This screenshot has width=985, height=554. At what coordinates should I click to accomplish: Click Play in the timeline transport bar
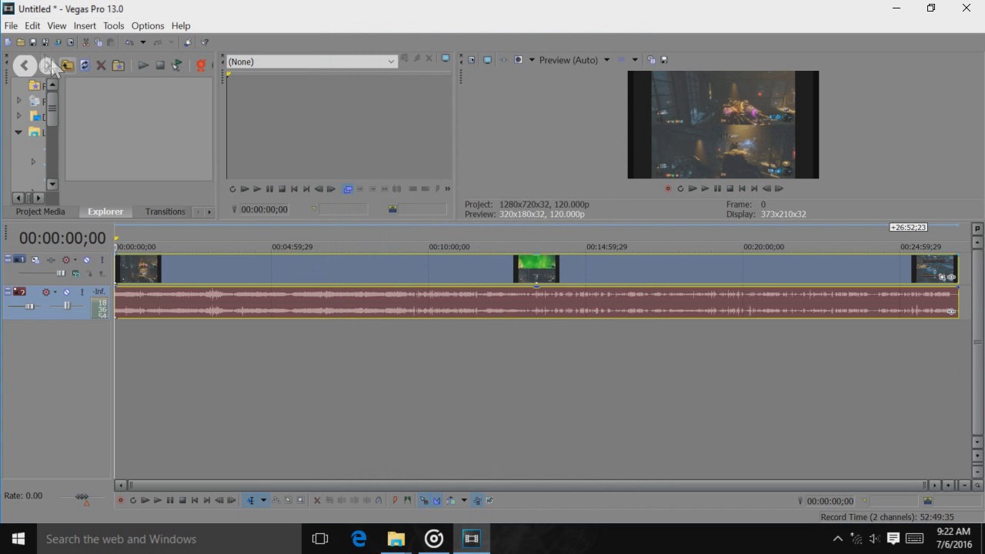coord(158,501)
